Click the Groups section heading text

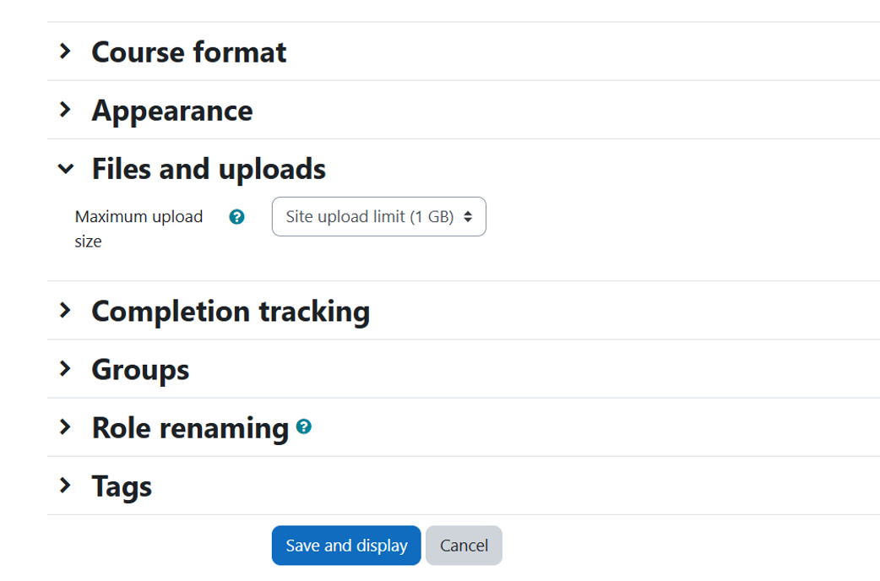140,369
